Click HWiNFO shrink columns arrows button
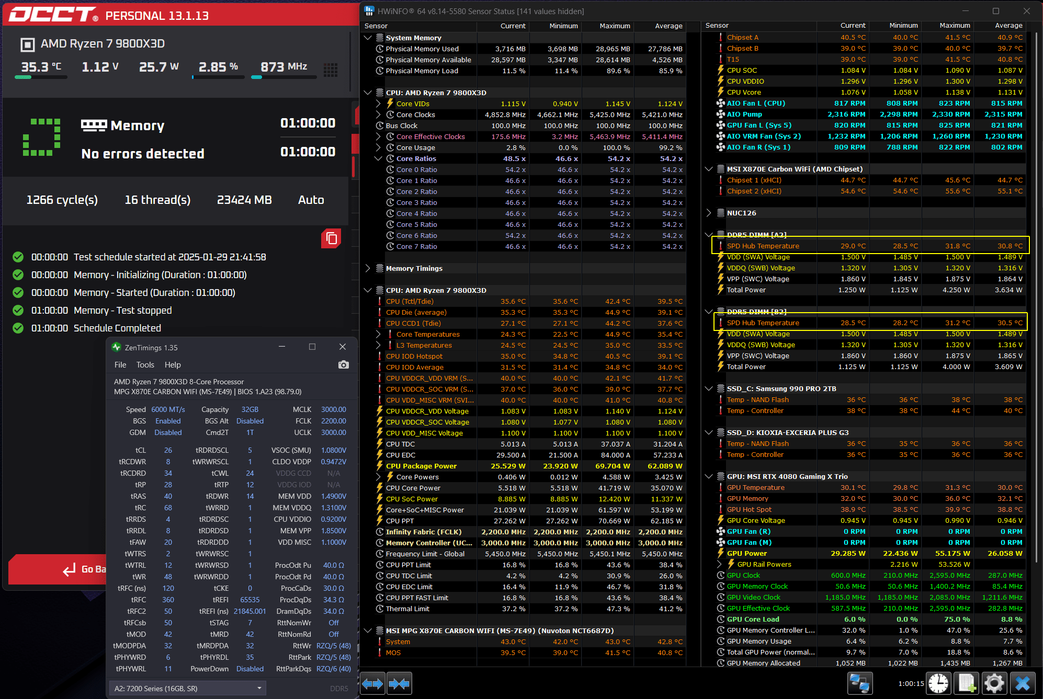Screen dimensions: 1043x699 399,683
